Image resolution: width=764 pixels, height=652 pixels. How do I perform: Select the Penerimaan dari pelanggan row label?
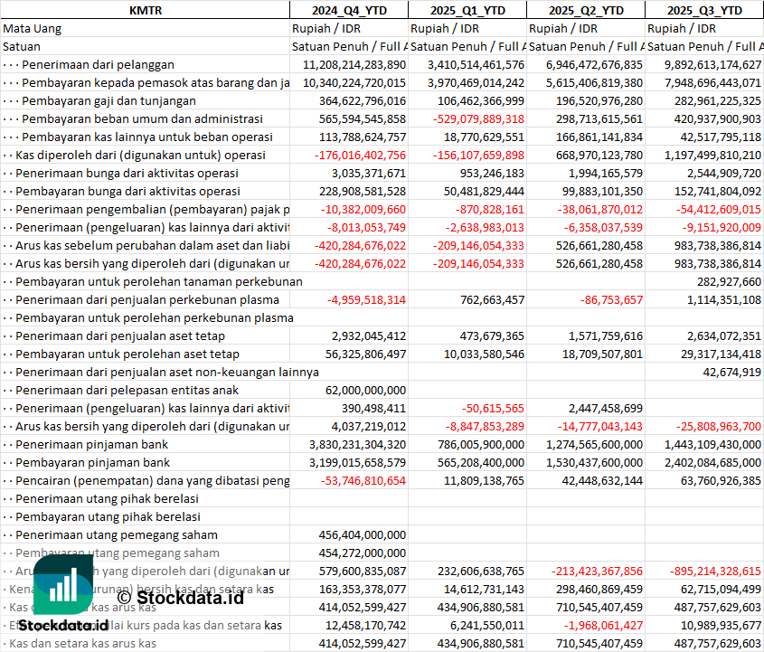pos(98,64)
